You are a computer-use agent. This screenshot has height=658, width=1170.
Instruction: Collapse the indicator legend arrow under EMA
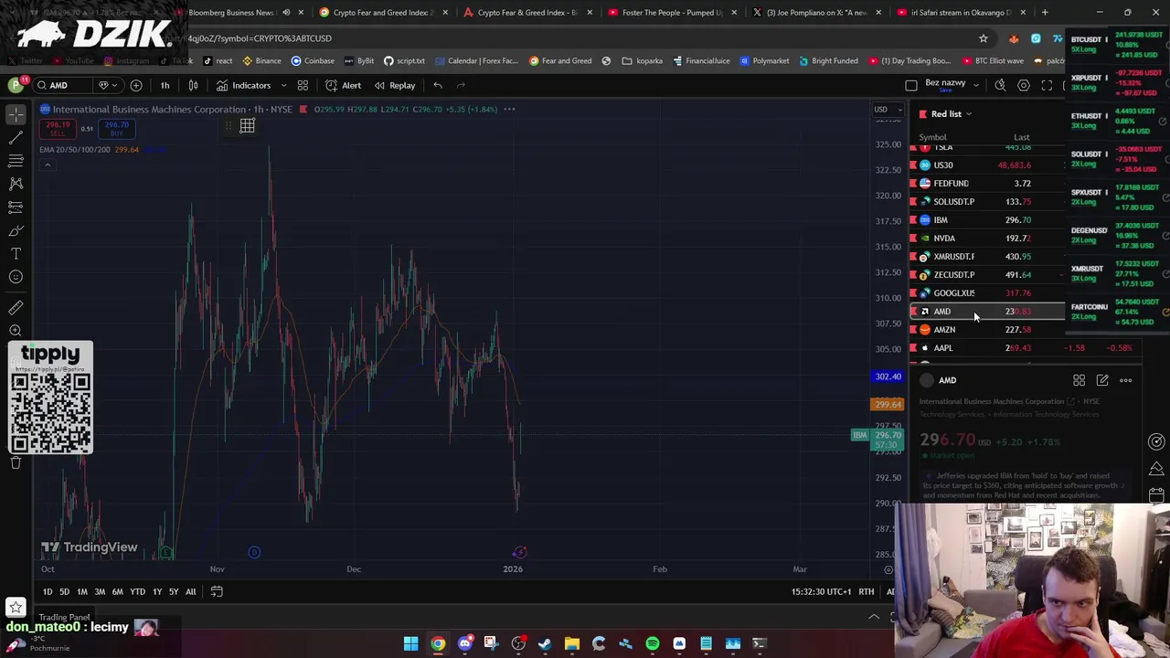tap(47, 164)
